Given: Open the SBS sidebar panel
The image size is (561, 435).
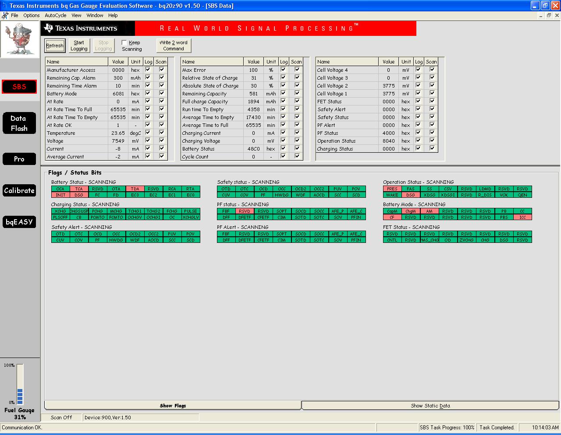Looking at the screenshot, I should coord(19,86).
